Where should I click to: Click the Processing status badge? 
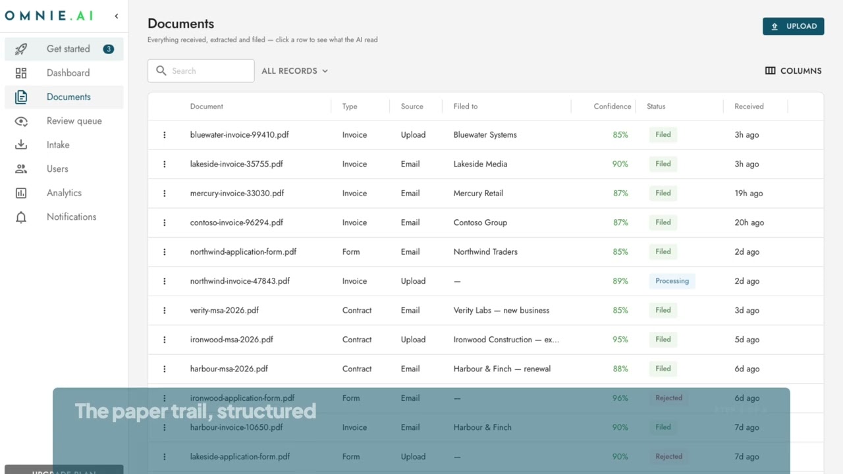[672, 281]
